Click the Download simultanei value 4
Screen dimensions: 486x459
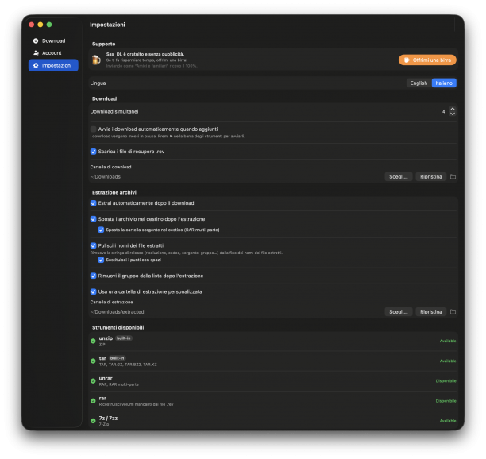click(444, 111)
